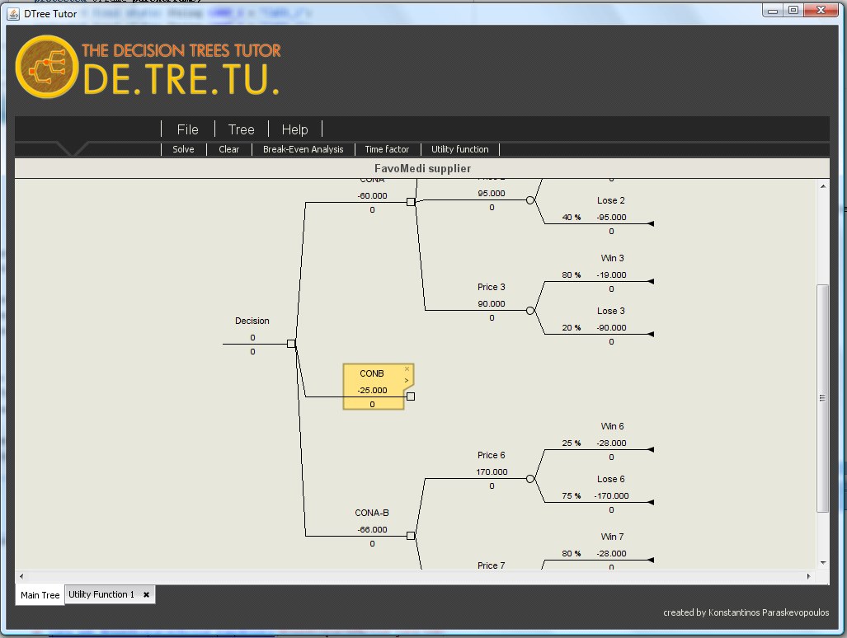Screen dimensions: 847x638
Task: Open the Help menu
Action: 294,129
